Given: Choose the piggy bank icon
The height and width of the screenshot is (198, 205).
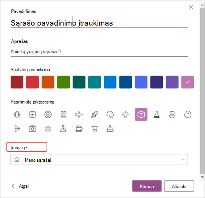Looking at the screenshot, I should (x=188, y=115).
